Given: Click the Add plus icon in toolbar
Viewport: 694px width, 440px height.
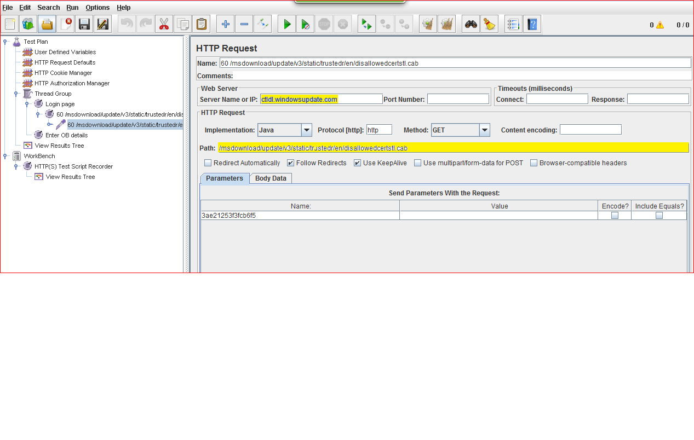Looking at the screenshot, I should [225, 24].
